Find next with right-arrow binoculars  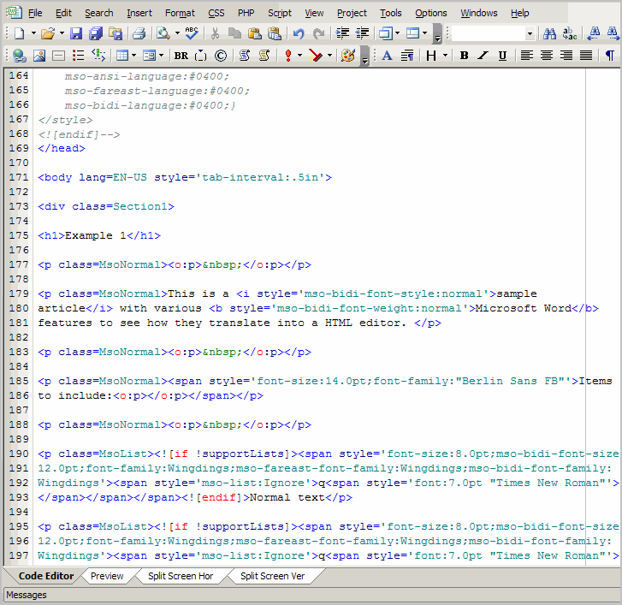613,33
